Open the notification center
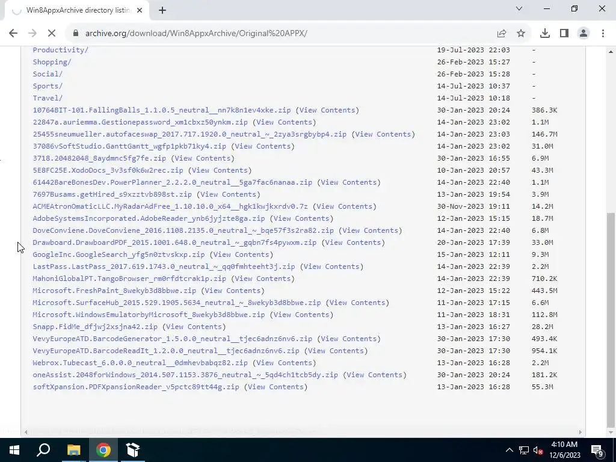This screenshot has height=462, width=616. tap(597, 450)
